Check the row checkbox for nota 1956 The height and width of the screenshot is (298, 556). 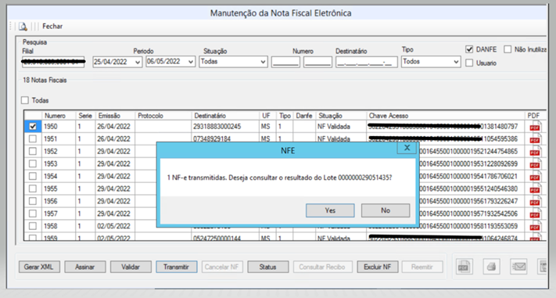click(33, 201)
